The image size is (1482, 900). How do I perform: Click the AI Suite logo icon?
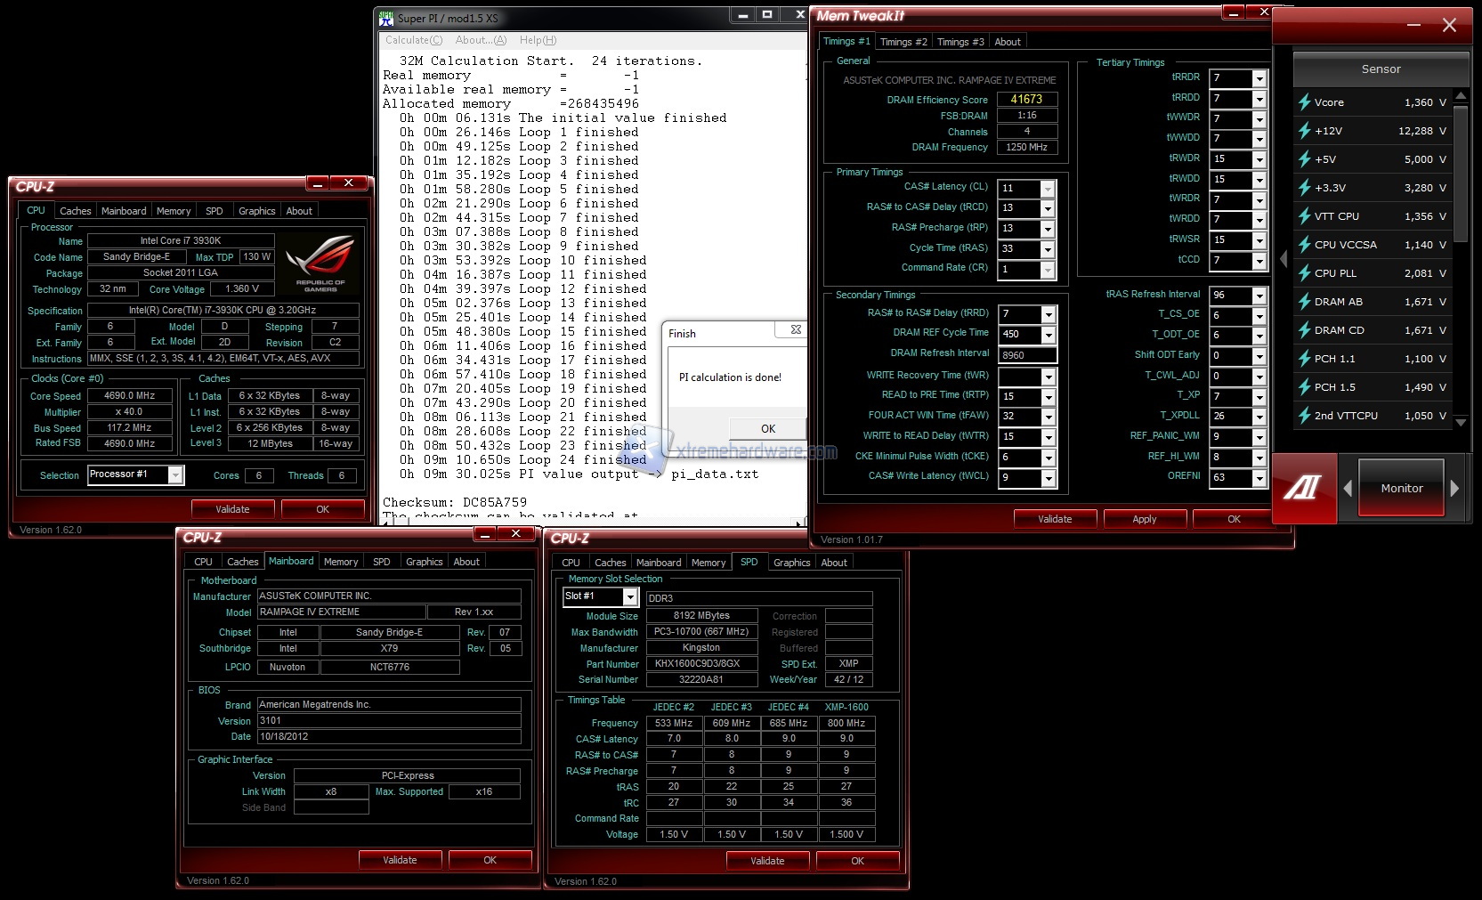point(1303,488)
